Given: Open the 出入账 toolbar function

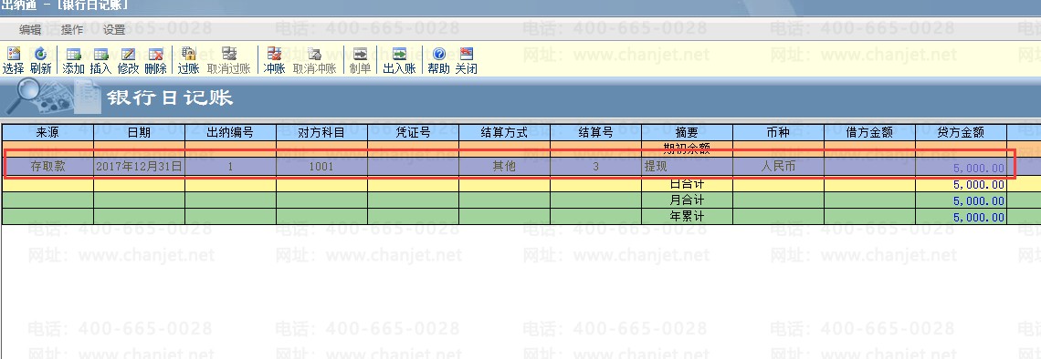Looking at the screenshot, I should 399,60.
